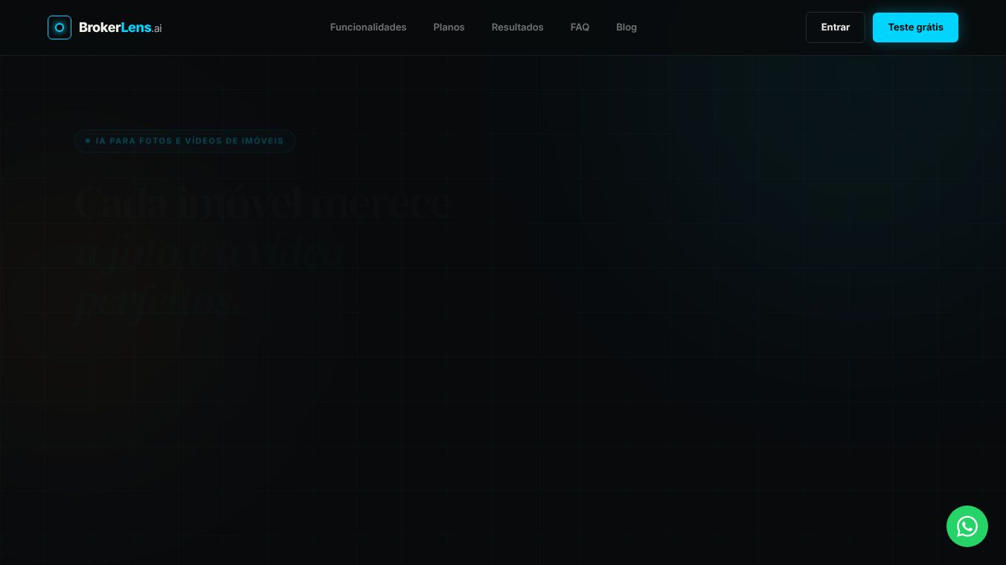Click the cyan "Lens" part of wordmark
This screenshot has height=565, width=1006.
pyautogui.click(x=135, y=28)
